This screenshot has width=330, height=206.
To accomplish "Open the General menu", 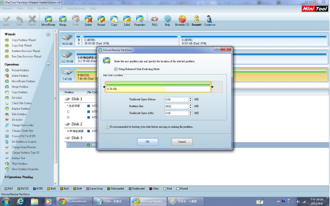I will pyautogui.click(x=7, y=8).
